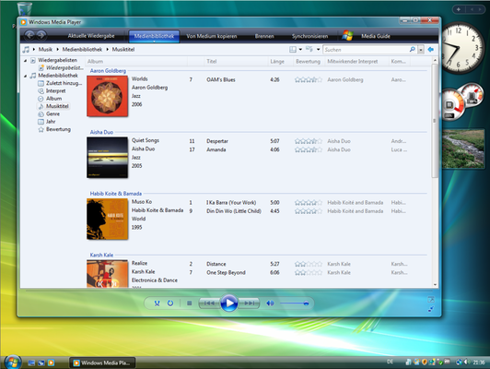490x369 pixels.
Task: Open the Aktuelle Wiedergabe tab
Action: (91, 36)
